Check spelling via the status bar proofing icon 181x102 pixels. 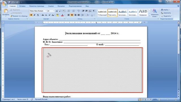(x=32, y=99)
